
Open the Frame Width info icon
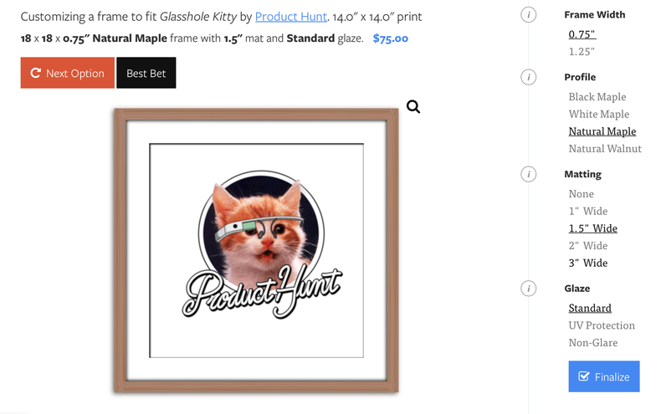point(528,15)
